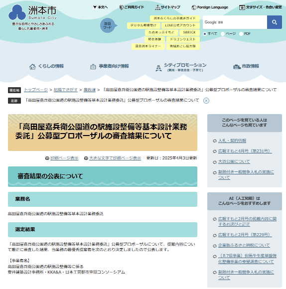
Task: Click the ドラゴンクエスト keyword tag
Action: [183, 39]
